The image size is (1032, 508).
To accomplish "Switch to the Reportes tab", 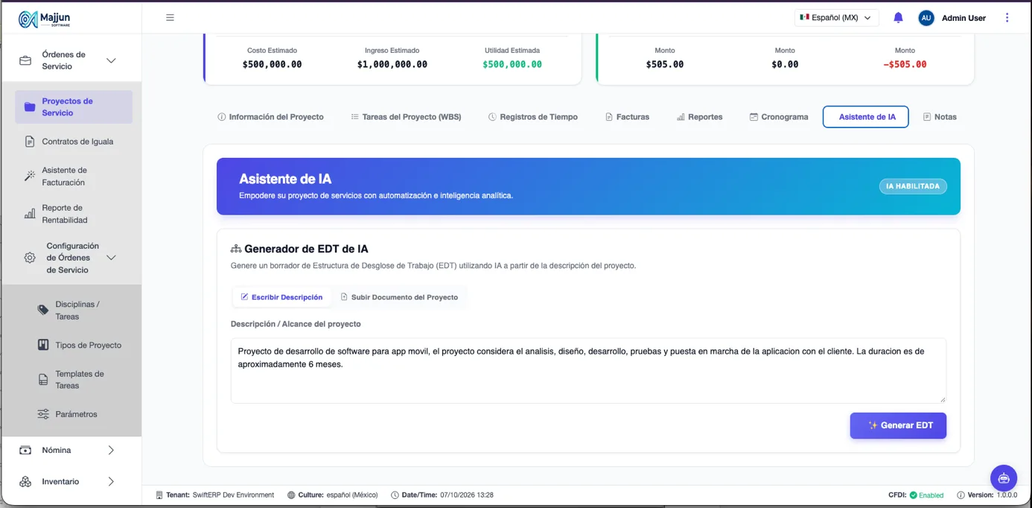I will (700, 117).
